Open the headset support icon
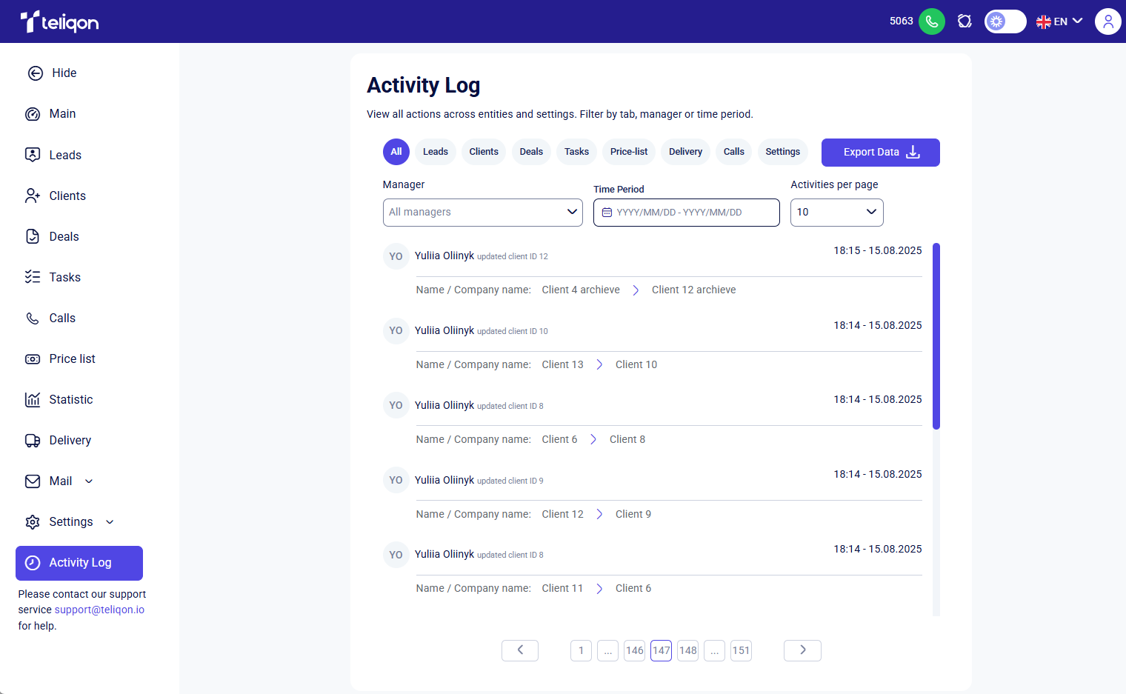1126x694 pixels. (965, 21)
